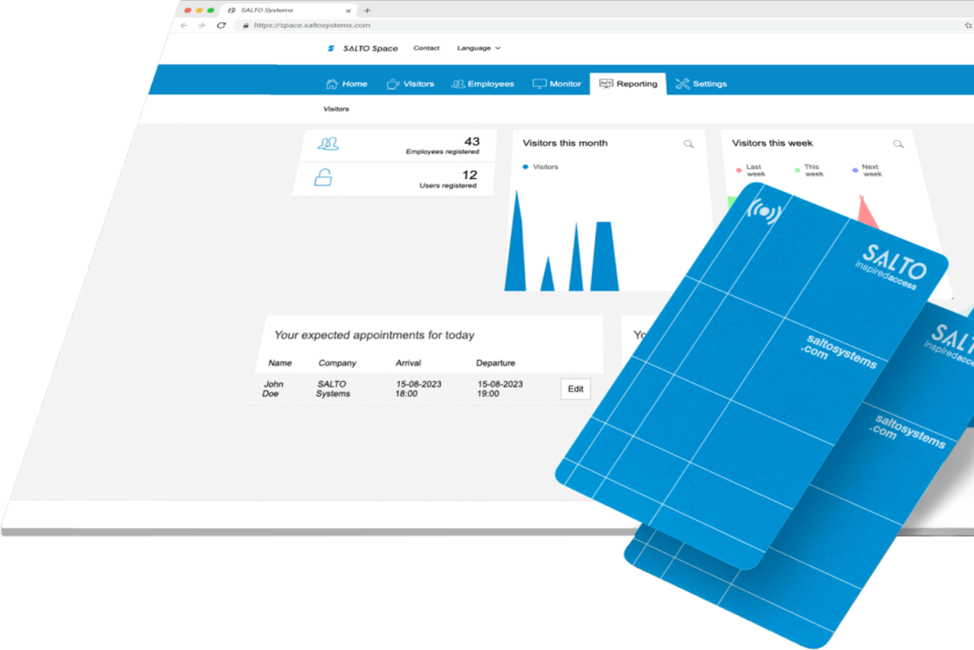
Task: Click the SALTO Space logo
Action: point(363,49)
